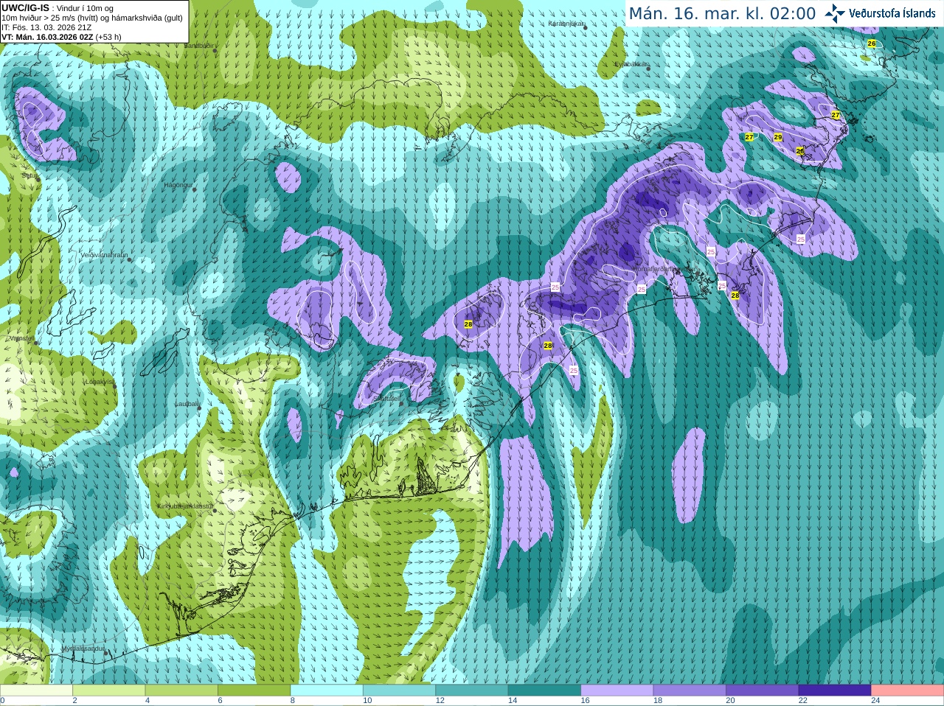Click the Lónakvísl station label
Image resolution: width=944 pixels, height=706 pixels.
coord(100,382)
